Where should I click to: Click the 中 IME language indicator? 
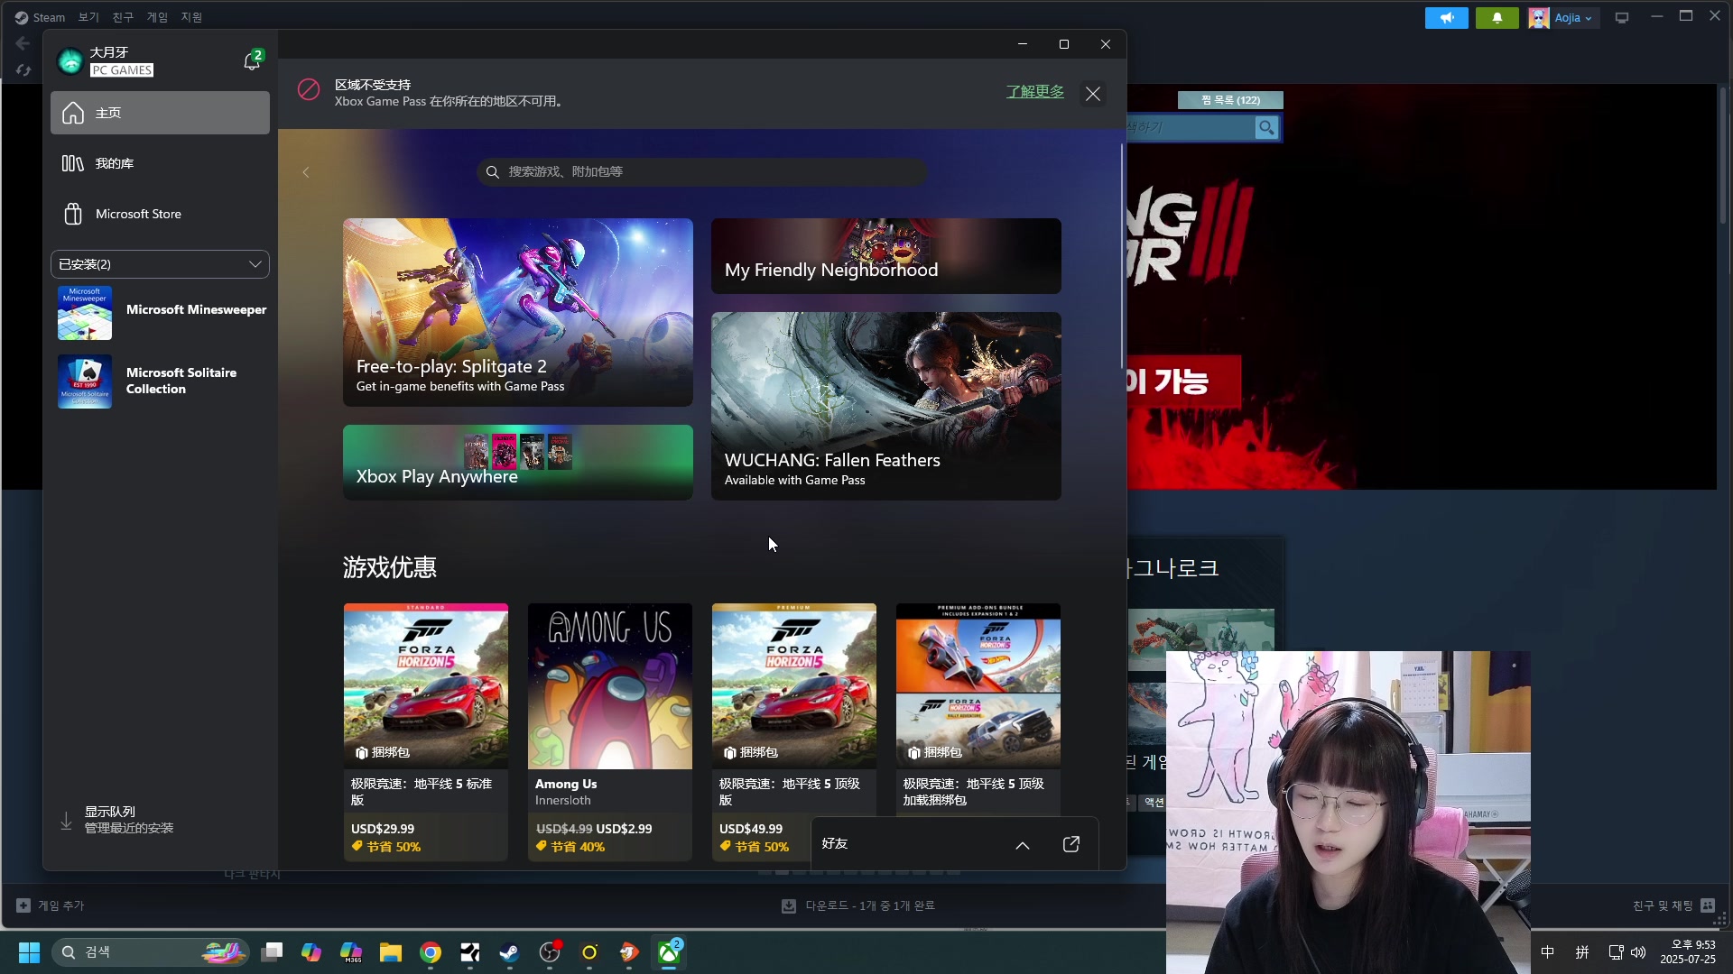click(1548, 952)
